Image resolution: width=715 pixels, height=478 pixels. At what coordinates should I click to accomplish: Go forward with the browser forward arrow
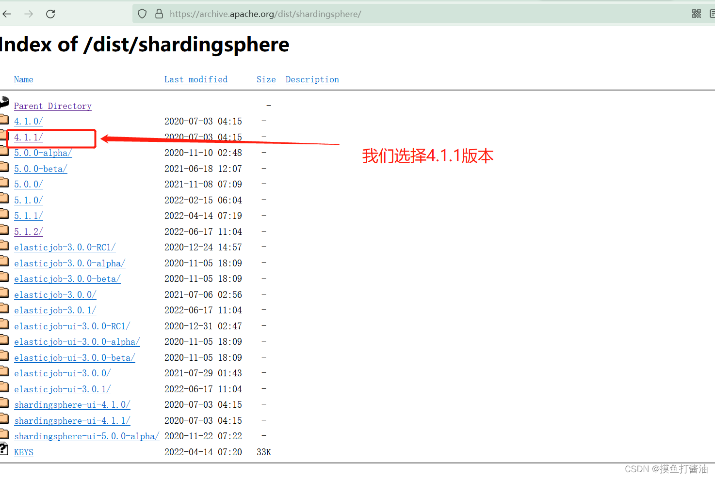pos(29,14)
